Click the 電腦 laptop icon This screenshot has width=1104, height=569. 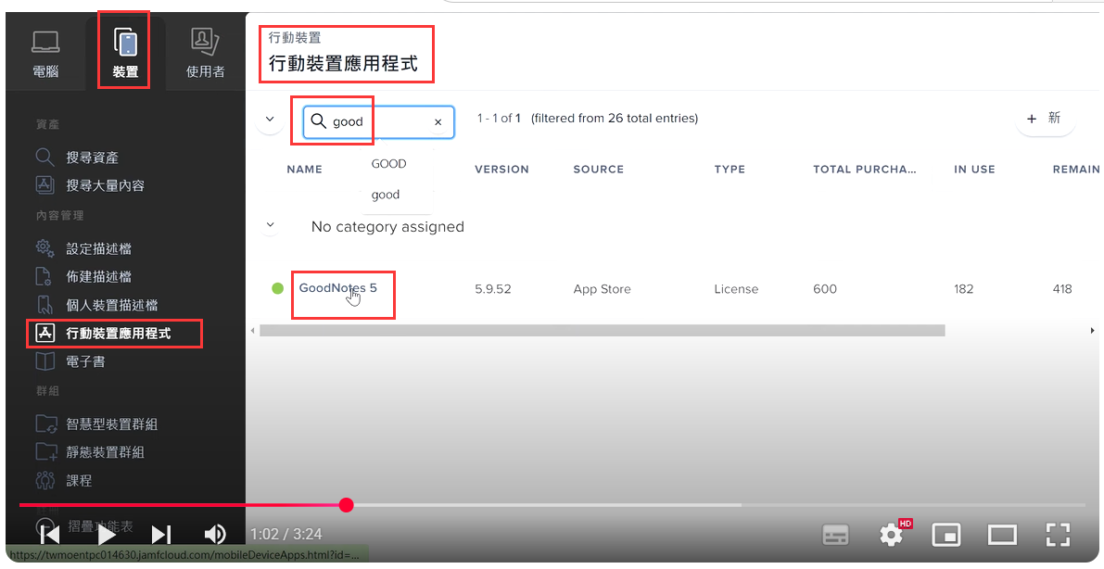pos(45,43)
